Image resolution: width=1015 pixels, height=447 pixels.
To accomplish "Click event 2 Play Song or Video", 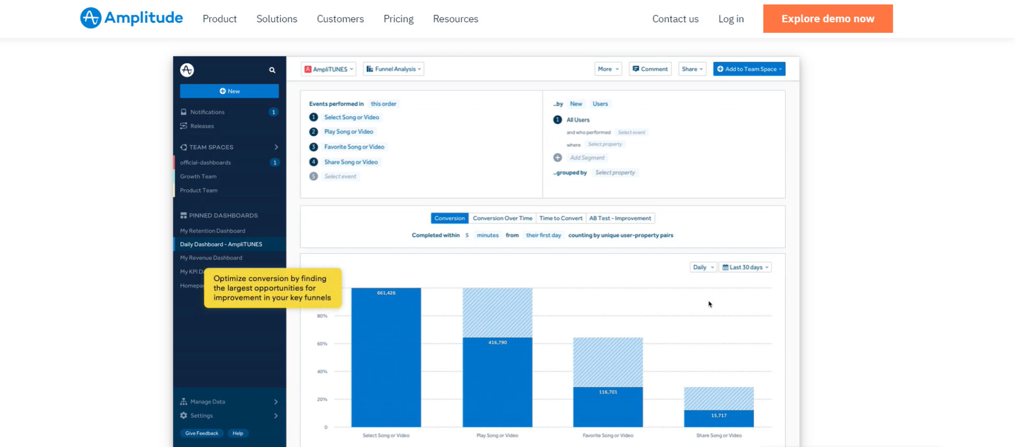I will pos(348,132).
